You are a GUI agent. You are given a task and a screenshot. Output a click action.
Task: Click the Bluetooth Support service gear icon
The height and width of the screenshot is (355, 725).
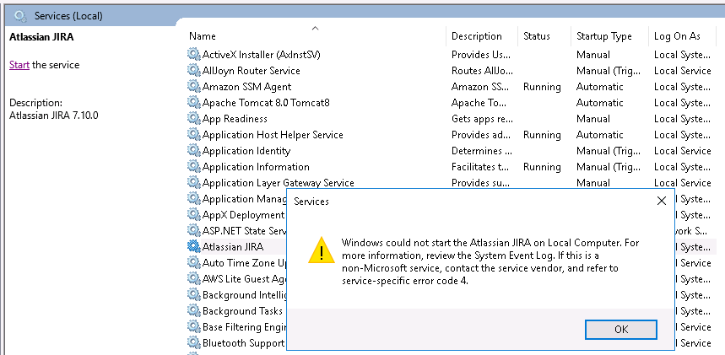tap(194, 343)
